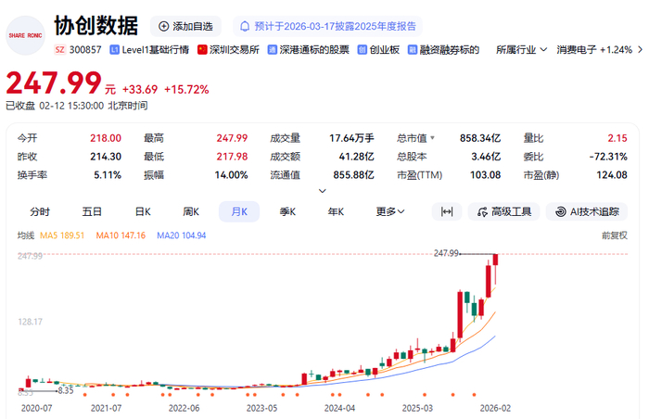Viewport: 649px width, 419px height.
Task: Click the price change +33.69
Action: coord(140,89)
